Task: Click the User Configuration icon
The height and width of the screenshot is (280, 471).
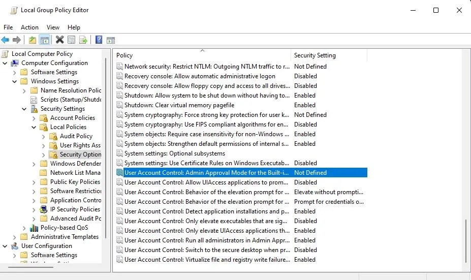Action: pyautogui.click(x=15, y=246)
